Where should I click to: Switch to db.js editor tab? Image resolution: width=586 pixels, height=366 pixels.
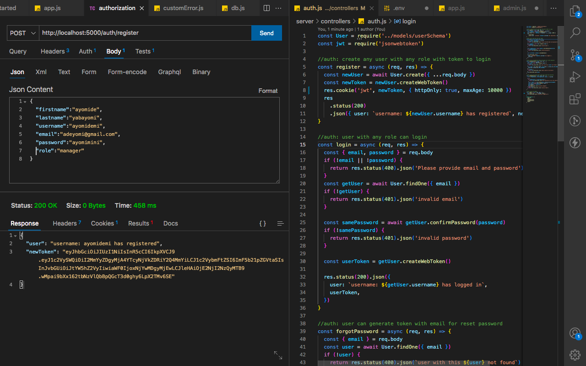[x=237, y=8]
